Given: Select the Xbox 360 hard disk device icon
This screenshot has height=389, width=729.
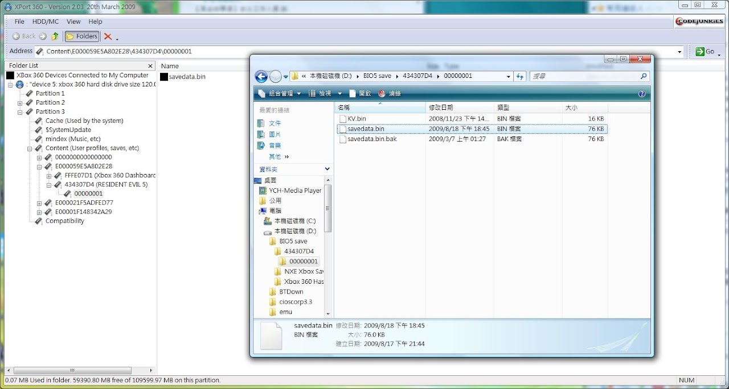Looking at the screenshot, I should (x=20, y=84).
